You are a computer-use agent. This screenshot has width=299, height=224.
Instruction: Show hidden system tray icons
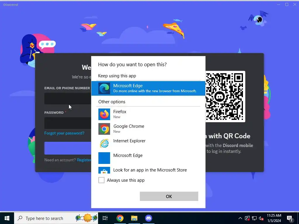pyautogui.click(x=240, y=218)
